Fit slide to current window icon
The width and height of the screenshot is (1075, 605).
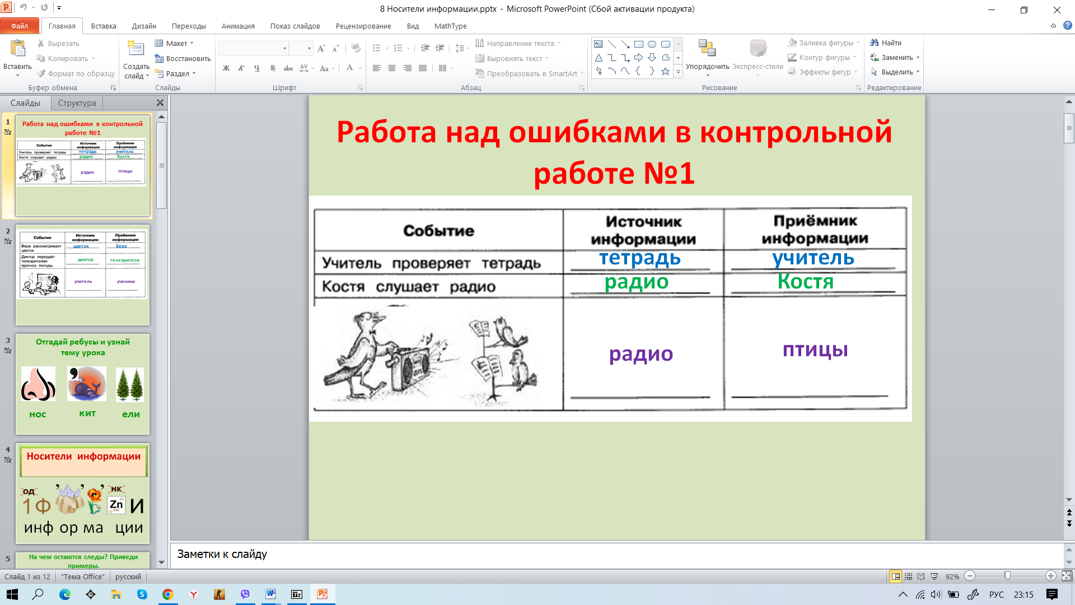click(1067, 576)
